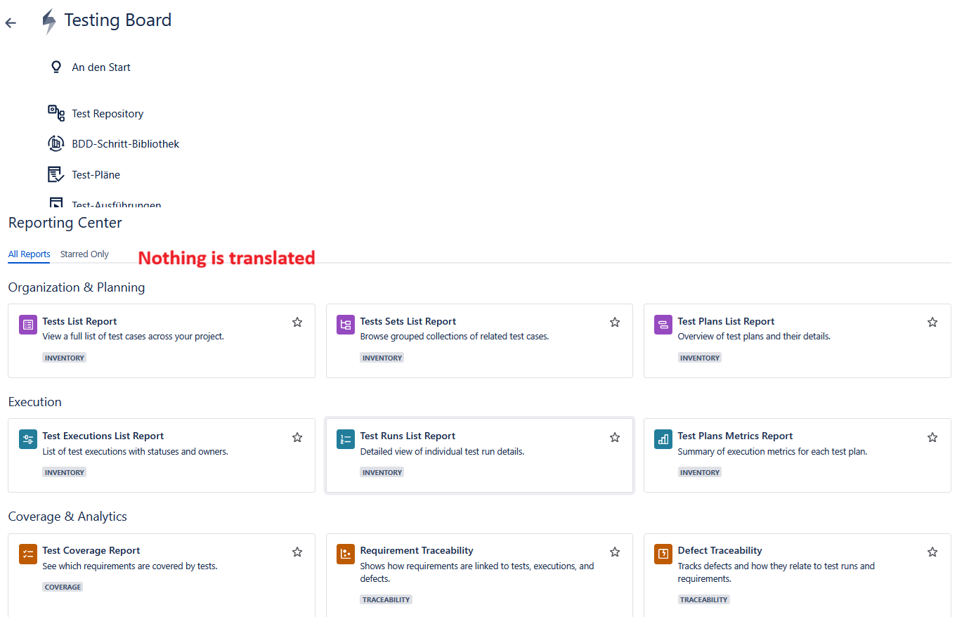Mark Test Plans List Report as starred

coord(932,323)
